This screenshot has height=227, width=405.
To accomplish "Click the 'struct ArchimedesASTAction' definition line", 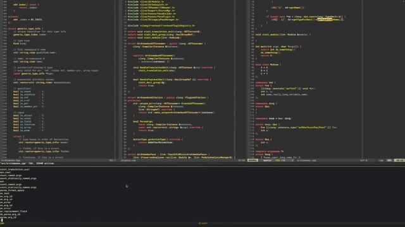I will point(168,98).
